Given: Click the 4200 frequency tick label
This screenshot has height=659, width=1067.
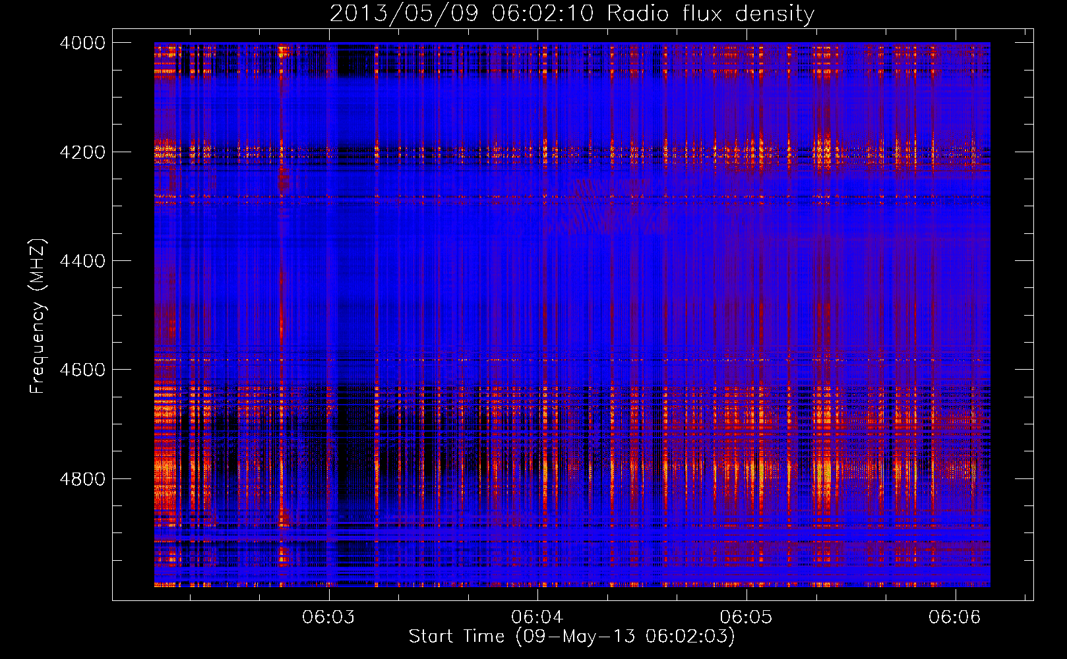Looking at the screenshot, I should (82, 152).
